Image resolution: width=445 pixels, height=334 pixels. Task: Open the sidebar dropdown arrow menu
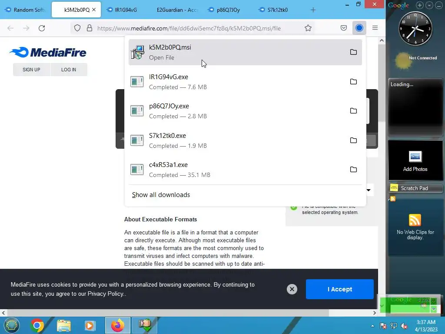pos(429,5)
